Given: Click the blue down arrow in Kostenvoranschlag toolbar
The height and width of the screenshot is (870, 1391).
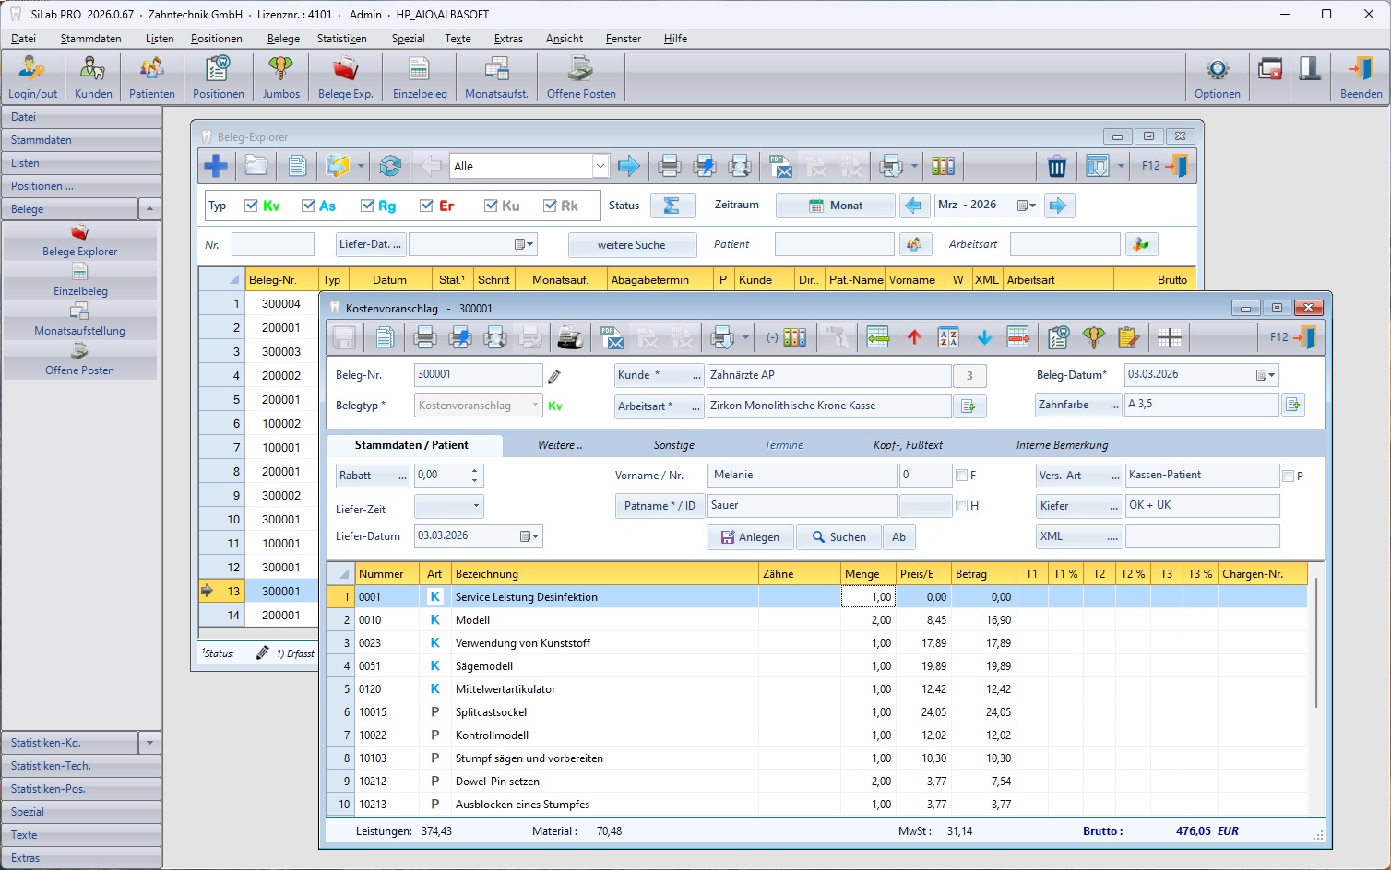Looking at the screenshot, I should point(984,338).
